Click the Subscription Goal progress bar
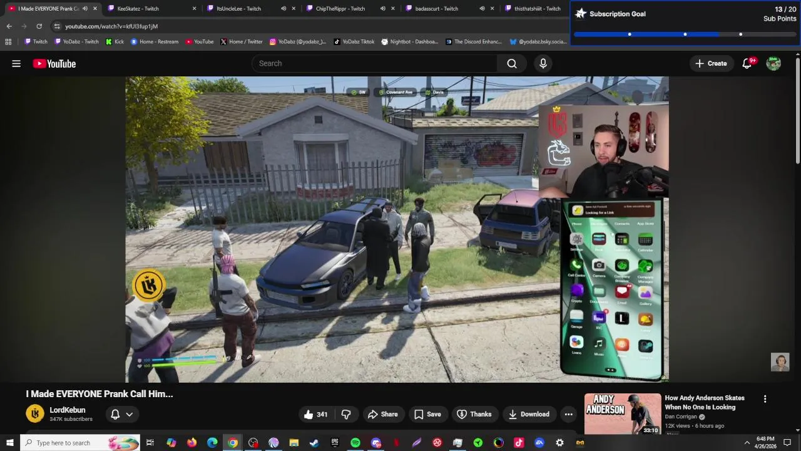Screen dimensions: 801x451 (685, 34)
